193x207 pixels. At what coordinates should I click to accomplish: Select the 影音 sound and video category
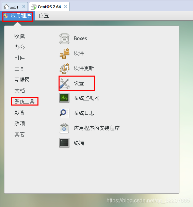(19, 112)
